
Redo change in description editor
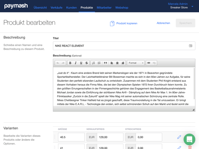tap(63, 63)
